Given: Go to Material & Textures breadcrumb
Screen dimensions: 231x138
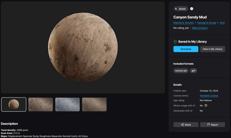Looking at the screenshot, I should click(183, 23).
